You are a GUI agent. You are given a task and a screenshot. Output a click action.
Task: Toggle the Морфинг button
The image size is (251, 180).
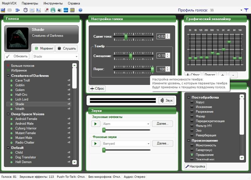coord(43,49)
